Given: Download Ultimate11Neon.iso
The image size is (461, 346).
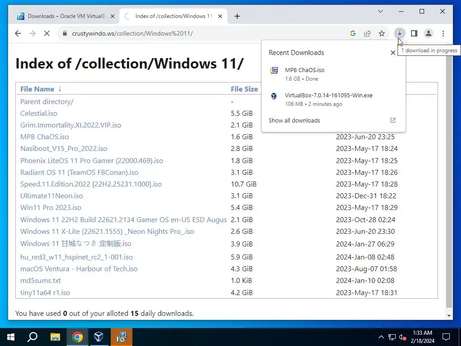Looking at the screenshot, I should tap(51, 196).
